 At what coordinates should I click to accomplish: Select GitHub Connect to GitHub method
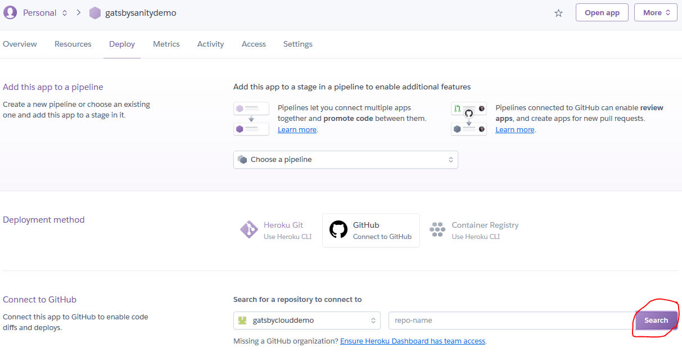click(371, 230)
